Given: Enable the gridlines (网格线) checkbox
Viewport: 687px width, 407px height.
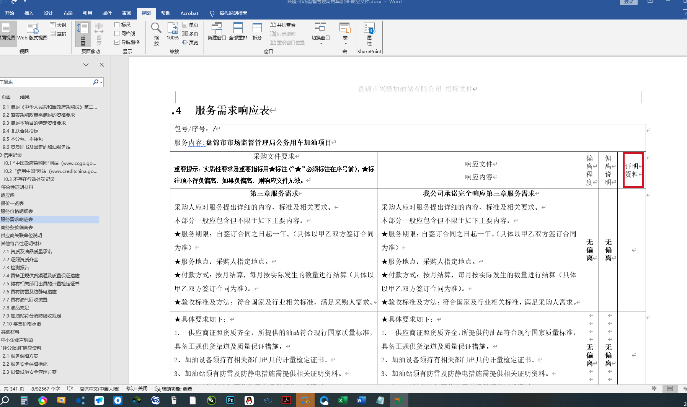Looking at the screenshot, I should 117,34.
